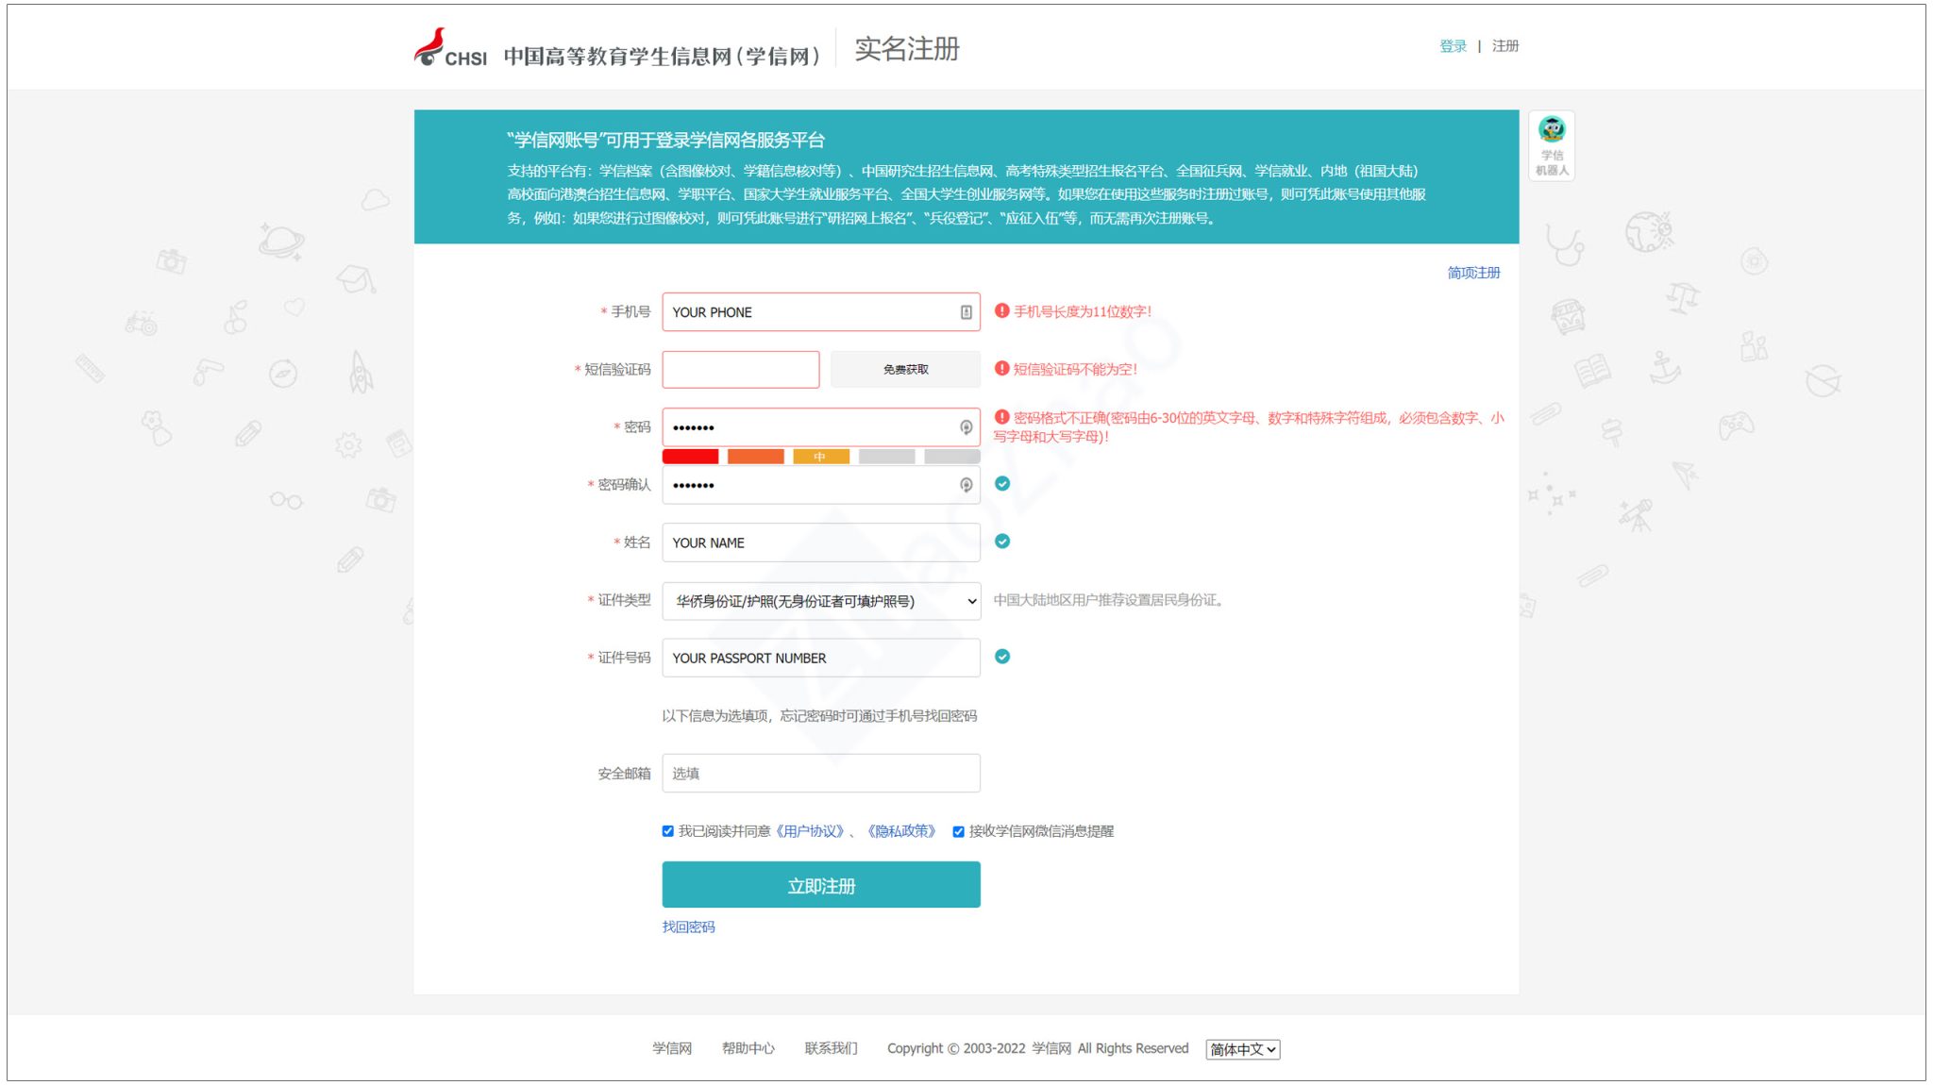The width and height of the screenshot is (1933, 1085).
Task: Click the orange 中 segment of the password strength bar
Action: click(819, 457)
